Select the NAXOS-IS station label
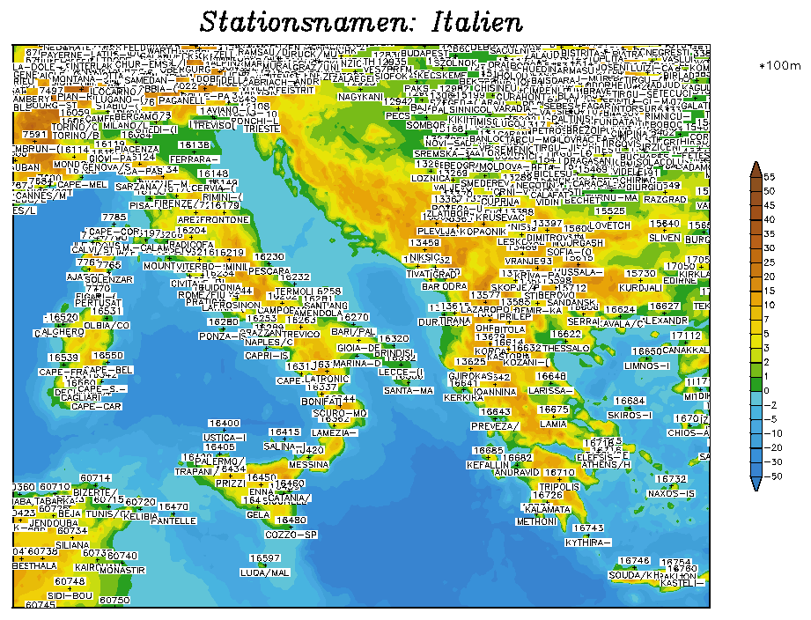This screenshot has width=811, height=620. click(671, 493)
